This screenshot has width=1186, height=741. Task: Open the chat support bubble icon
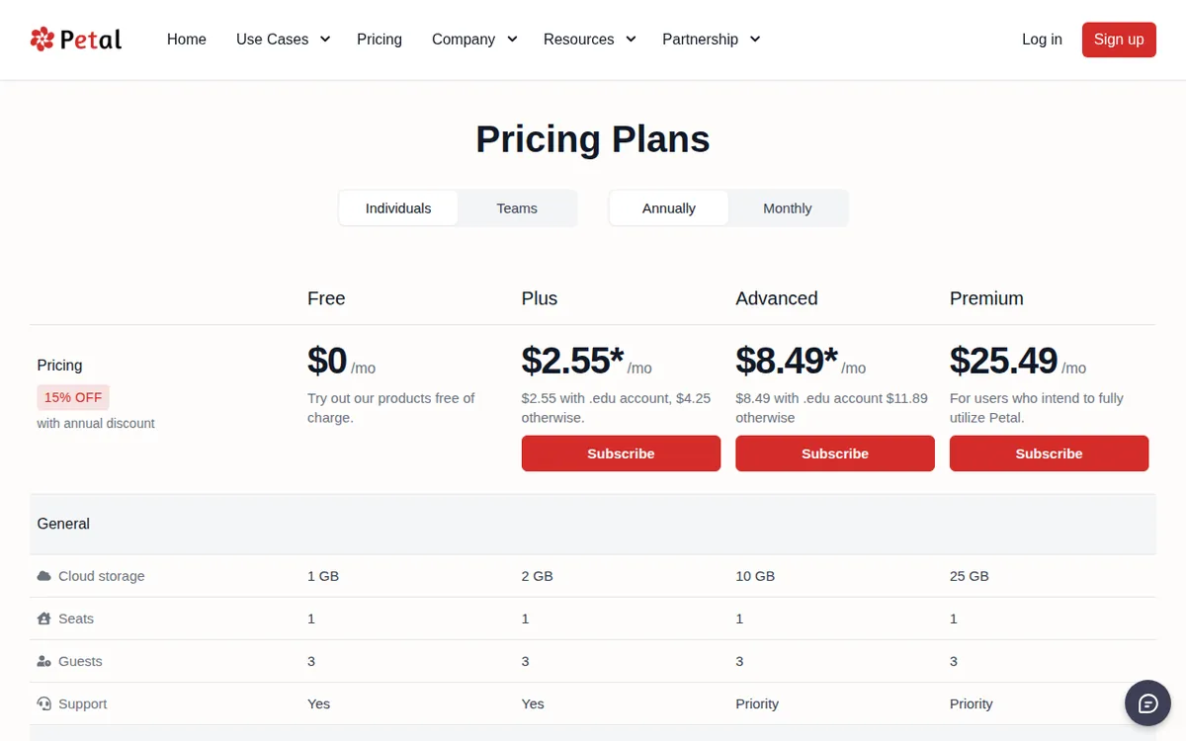click(1147, 703)
